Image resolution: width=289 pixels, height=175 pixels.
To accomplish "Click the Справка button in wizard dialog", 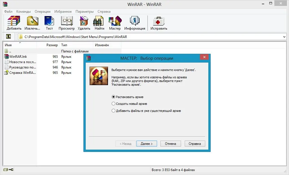I will (x=195, y=144).
